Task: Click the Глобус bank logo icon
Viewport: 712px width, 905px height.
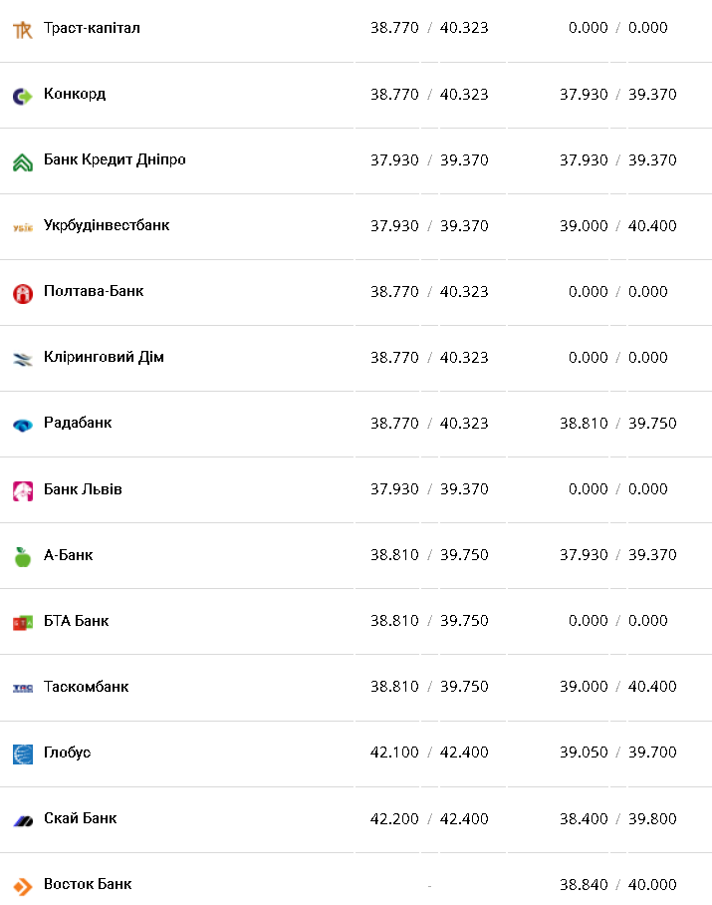Action: [x=22, y=754]
